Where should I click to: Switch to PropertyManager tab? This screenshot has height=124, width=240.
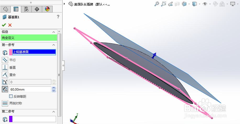16,9
